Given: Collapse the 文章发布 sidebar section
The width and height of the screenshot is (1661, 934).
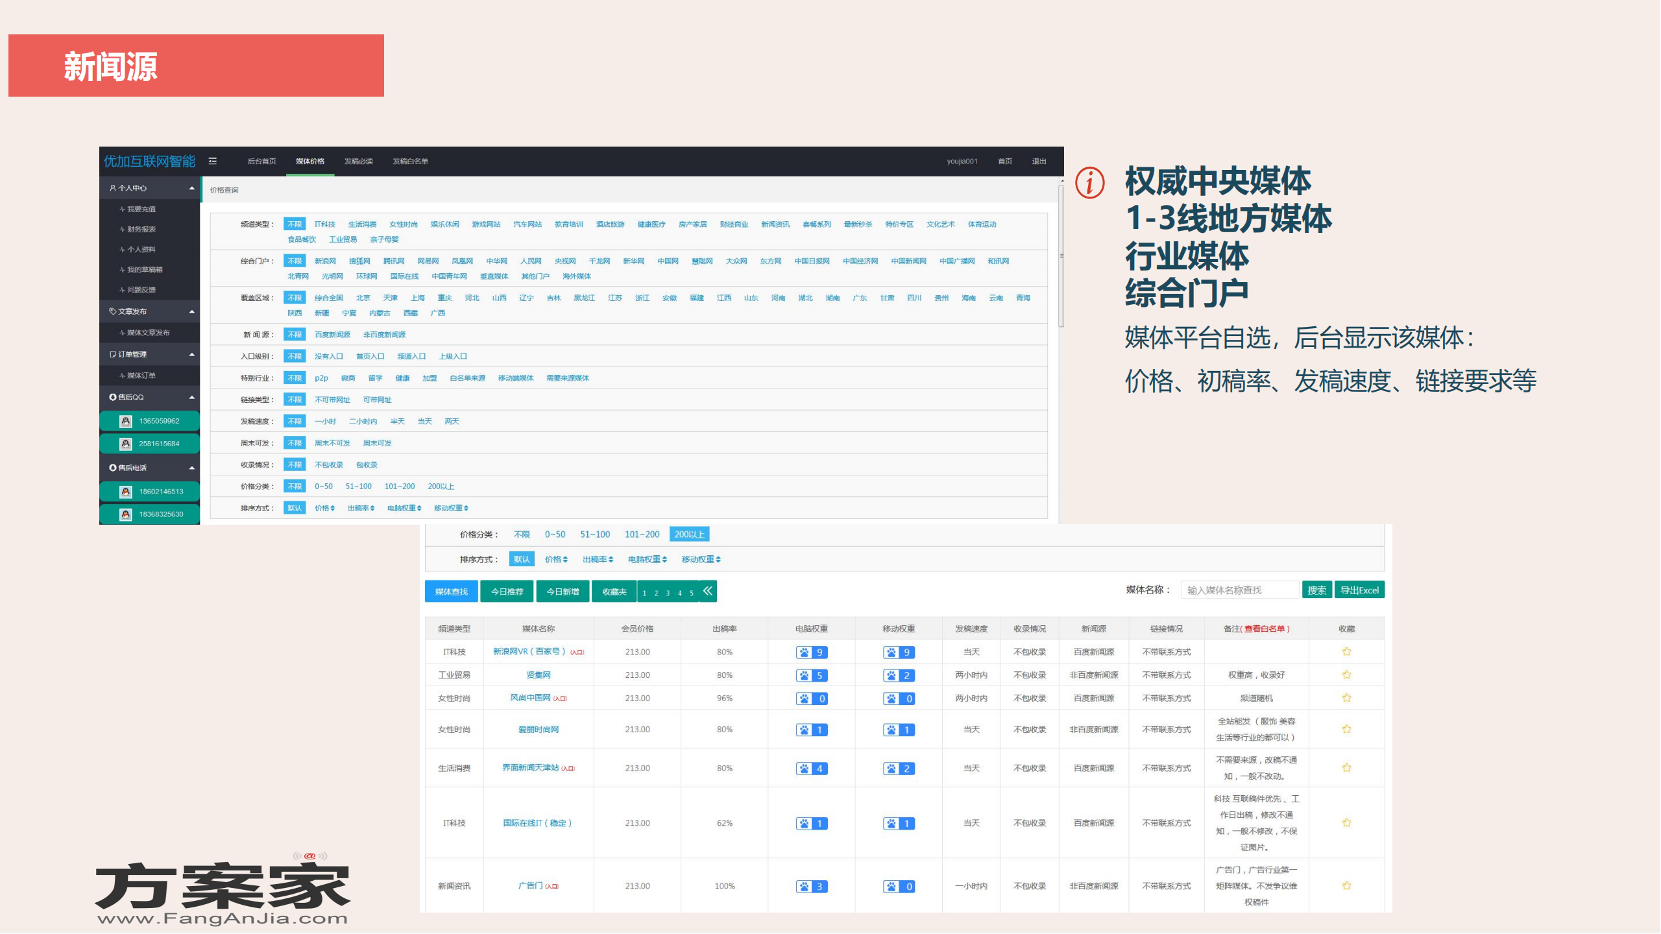Looking at the screenshot, I should (191, 311).
